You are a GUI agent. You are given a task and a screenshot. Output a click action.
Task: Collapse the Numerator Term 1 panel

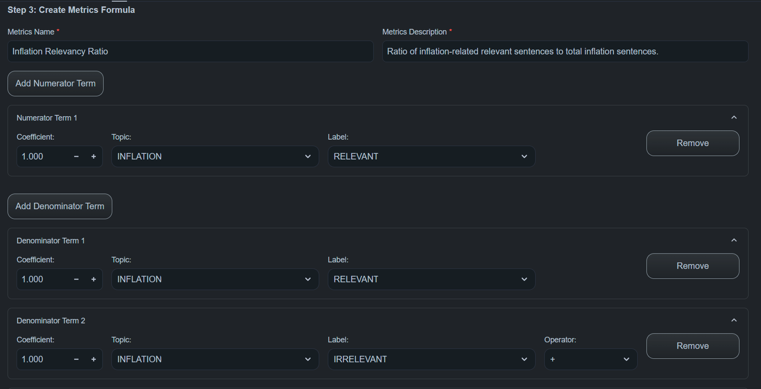pyautogui.click(x=734, y=118)
